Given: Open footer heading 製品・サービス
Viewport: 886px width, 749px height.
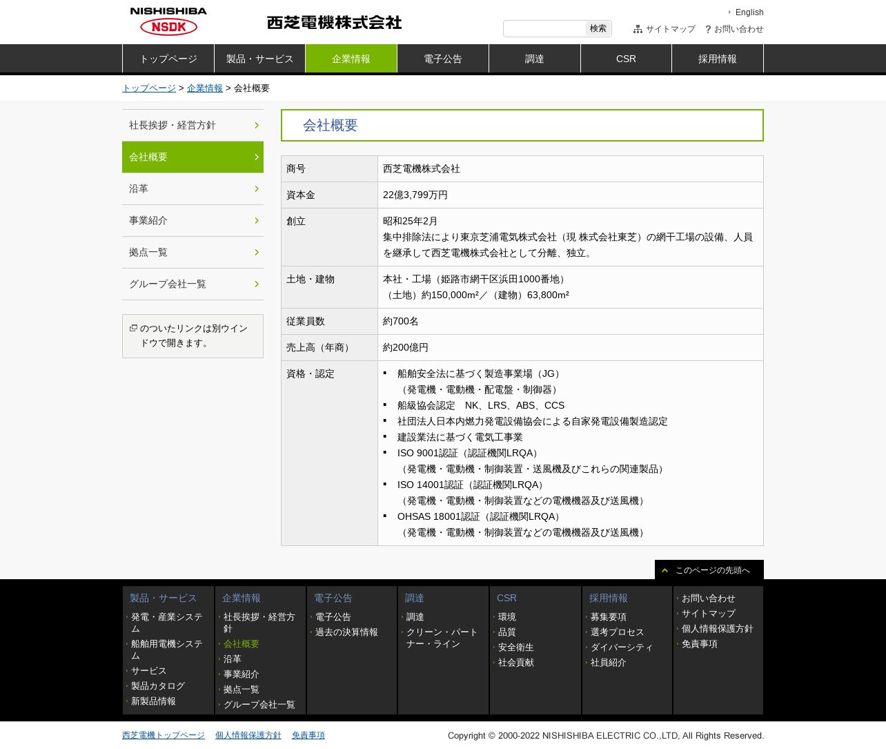Looking at the screenshot, I should (164, 598).
